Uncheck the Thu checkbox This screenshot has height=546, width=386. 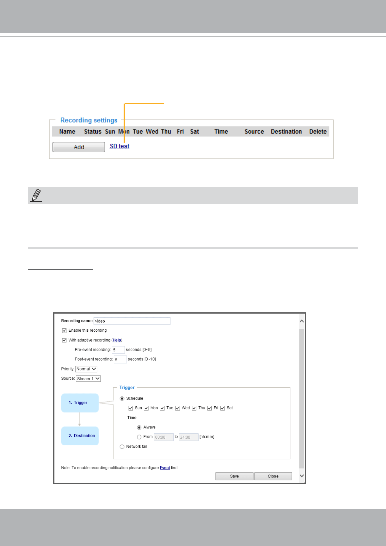(x=194, y=408)
